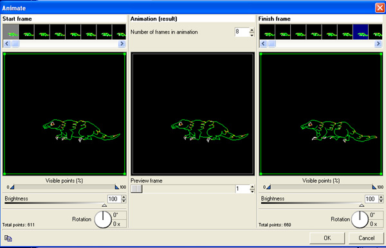
Task: Click the Finish frame preview canvas
Action: [321, 114]
